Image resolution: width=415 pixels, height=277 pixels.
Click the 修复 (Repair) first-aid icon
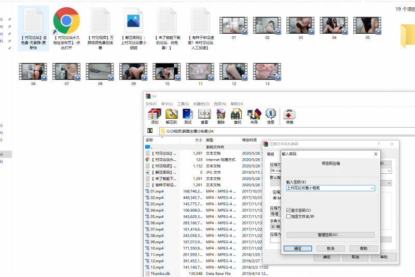[x=289, y=117]
